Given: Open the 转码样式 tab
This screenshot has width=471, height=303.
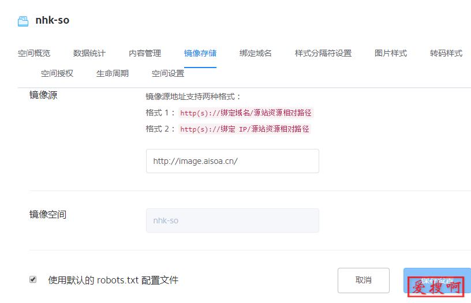Looking at the screenshot, I should [x=446, y=54].
